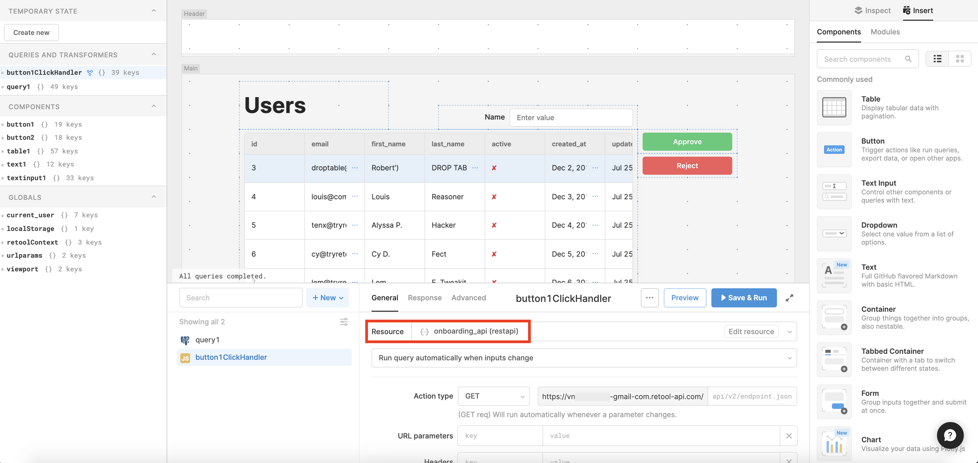Focus the query Search field

click(240, 298)
